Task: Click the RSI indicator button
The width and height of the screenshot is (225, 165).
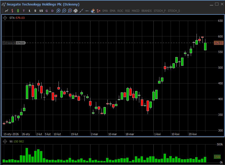Action: pos(127,11)
